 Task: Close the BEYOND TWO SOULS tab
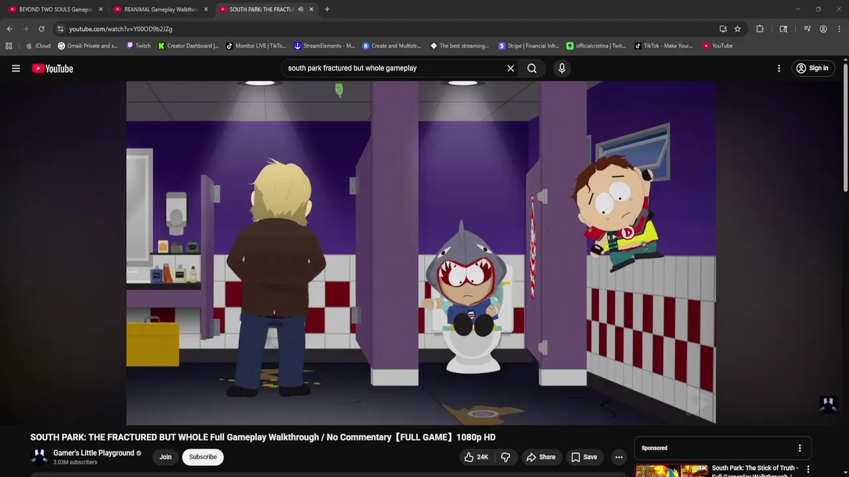101,9
